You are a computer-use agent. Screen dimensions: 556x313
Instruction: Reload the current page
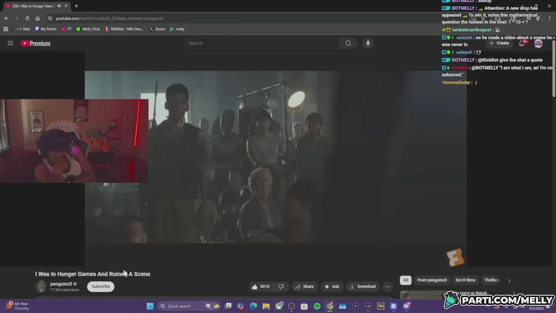point(27,18)
